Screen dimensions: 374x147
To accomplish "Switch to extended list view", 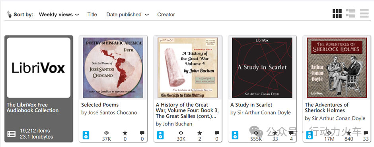I will coord(351,14).
